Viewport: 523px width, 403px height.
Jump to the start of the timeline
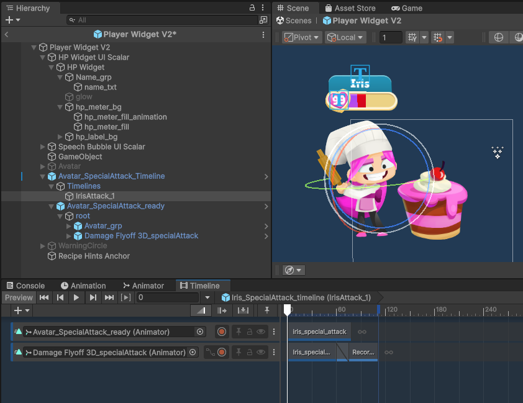[44, 297]
